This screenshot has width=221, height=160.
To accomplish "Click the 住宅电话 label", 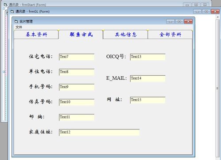I will (x=41, y=56).
